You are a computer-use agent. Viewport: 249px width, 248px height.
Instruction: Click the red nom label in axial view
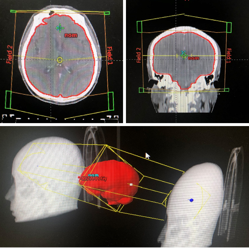pos(71,35)
